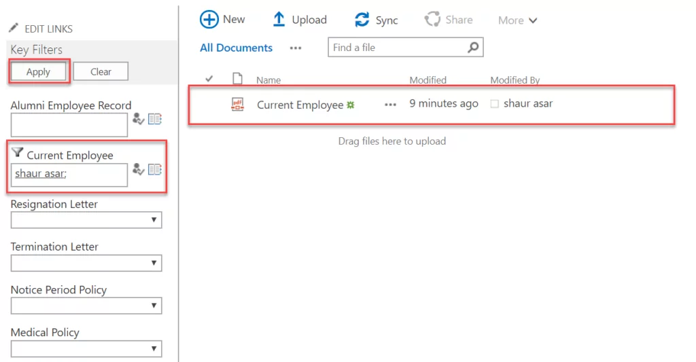The height and width of the screenshot is (362, 696).
Task: Check names icon for Alumni Employee Record
Action: coord(139,119)
